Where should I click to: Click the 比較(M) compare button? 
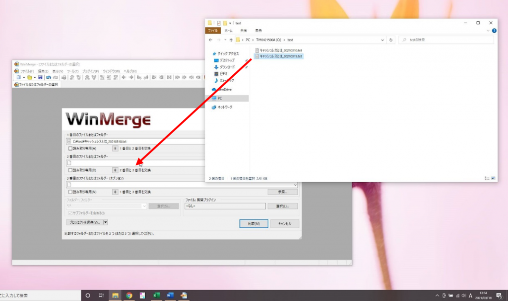[x=254, y=224]
